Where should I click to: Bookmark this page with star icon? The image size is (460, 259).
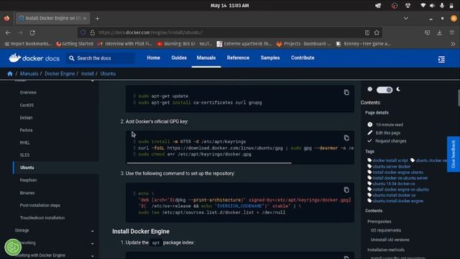point(377,33)
